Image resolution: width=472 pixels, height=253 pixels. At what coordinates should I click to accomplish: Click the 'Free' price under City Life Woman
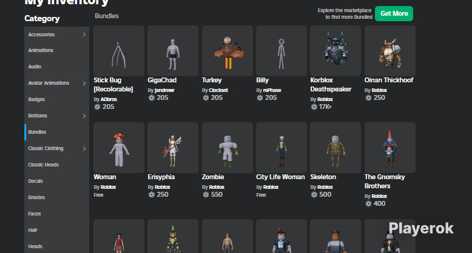point(261,195)
